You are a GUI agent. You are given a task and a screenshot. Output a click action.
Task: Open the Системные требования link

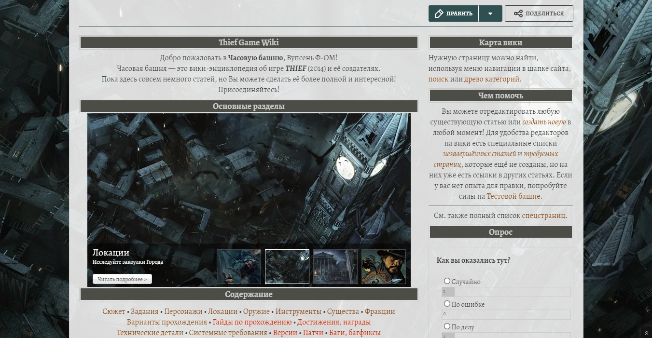pyautogui.click(x=228, y=333)
